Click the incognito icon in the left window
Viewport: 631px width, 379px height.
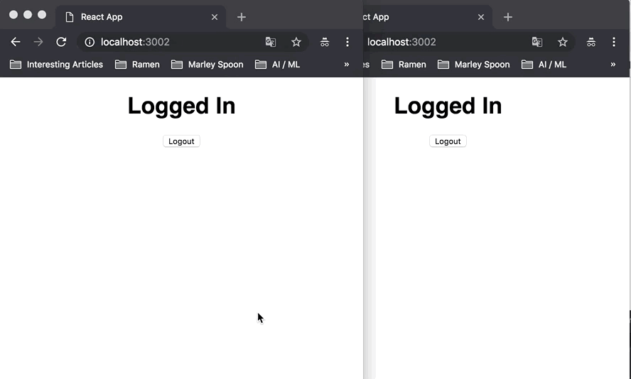pos(325,42)
